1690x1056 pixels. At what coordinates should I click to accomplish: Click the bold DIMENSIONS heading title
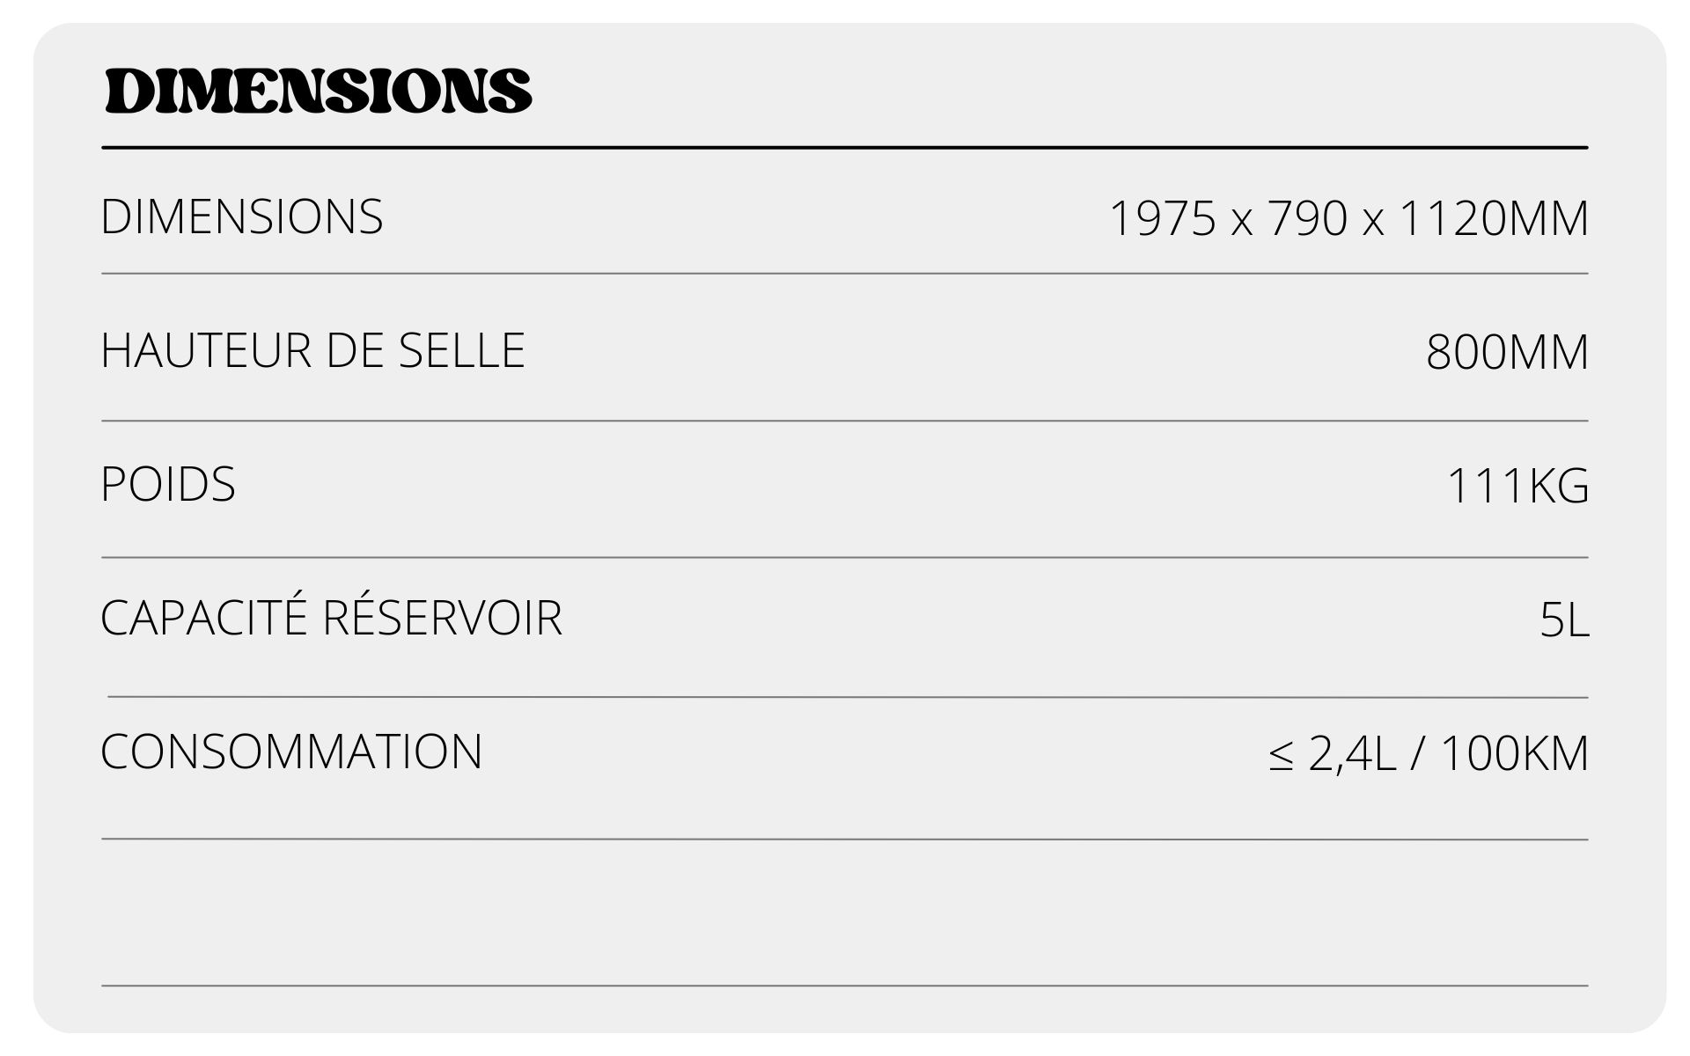tap(318, 91)
